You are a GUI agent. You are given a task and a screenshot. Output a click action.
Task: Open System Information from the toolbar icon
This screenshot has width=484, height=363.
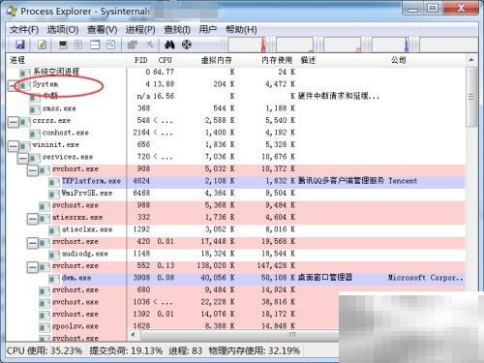click(63, 45)
